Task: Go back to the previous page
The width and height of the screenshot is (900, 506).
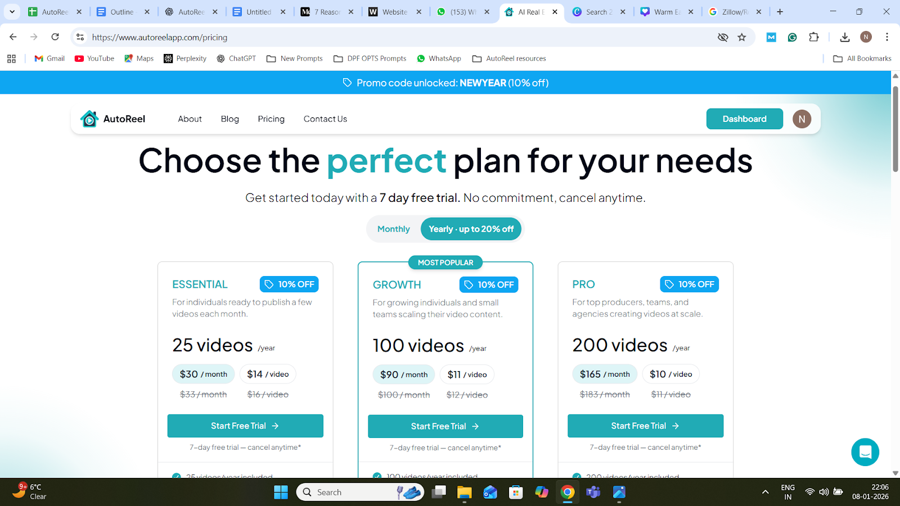Action: [13, 37]
